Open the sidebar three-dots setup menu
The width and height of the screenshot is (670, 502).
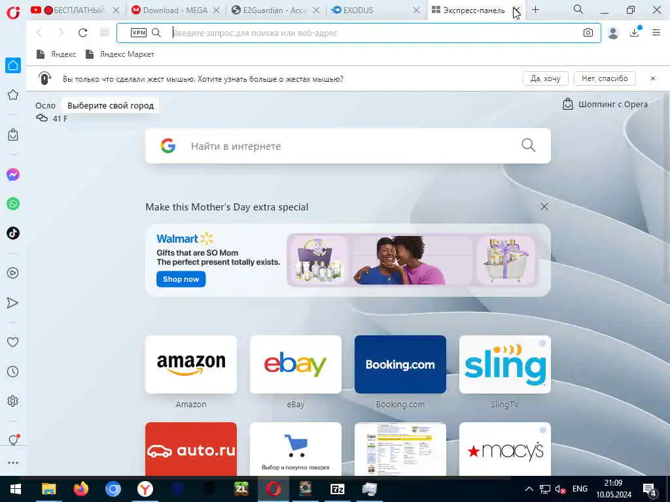(13, 463)
